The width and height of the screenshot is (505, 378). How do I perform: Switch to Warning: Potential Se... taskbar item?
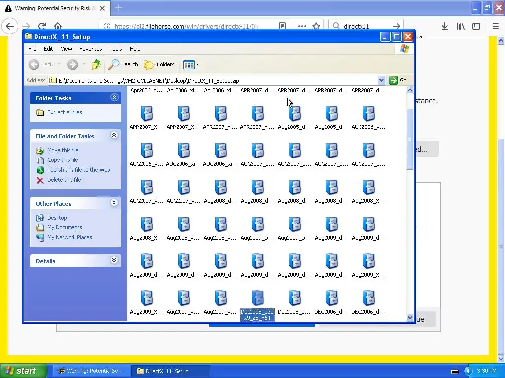[91, 371]
